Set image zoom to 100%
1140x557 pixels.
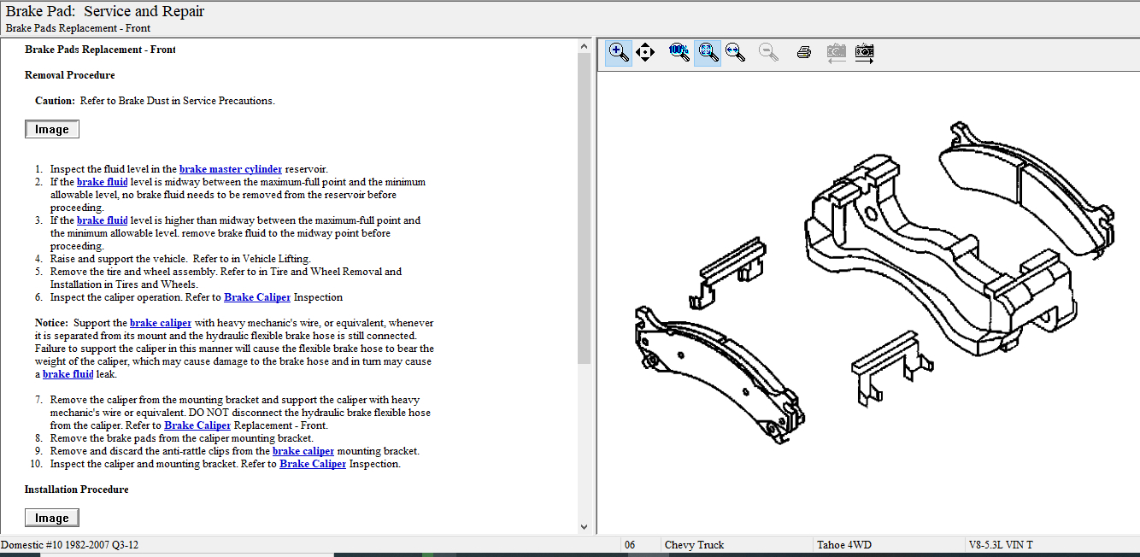[x=679, y=52]
